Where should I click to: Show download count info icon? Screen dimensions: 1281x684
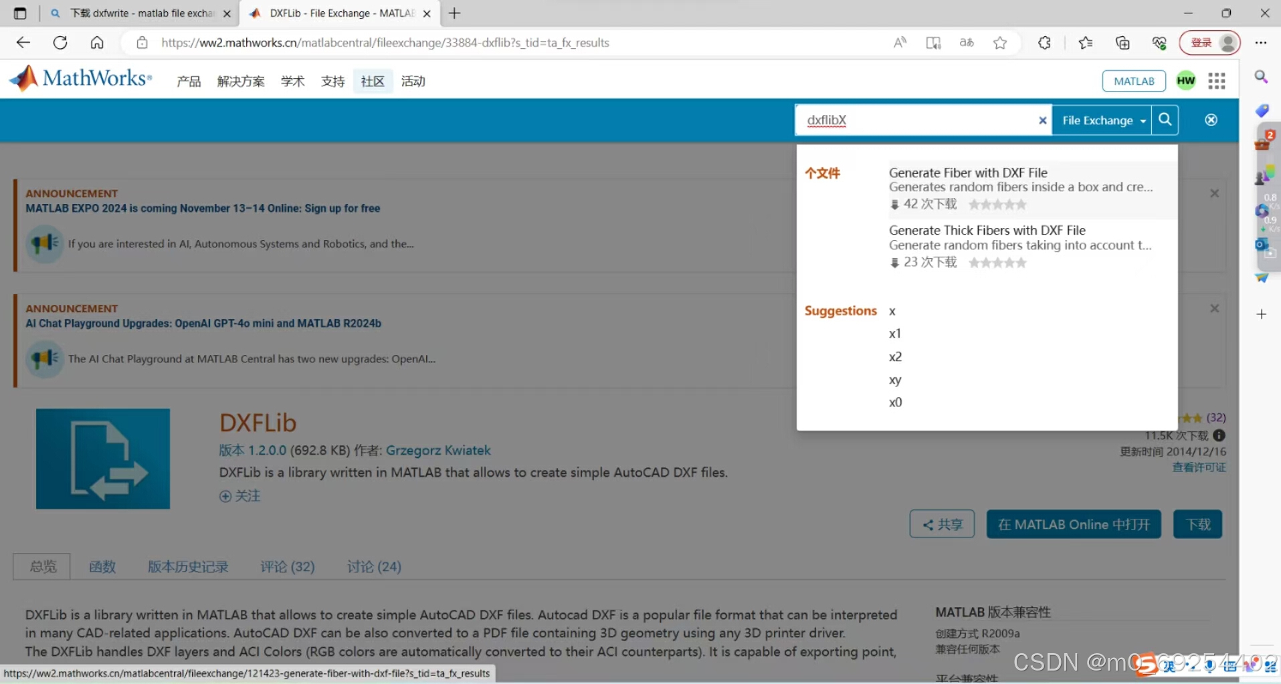pyautogui.click(x=1219, y=435)
